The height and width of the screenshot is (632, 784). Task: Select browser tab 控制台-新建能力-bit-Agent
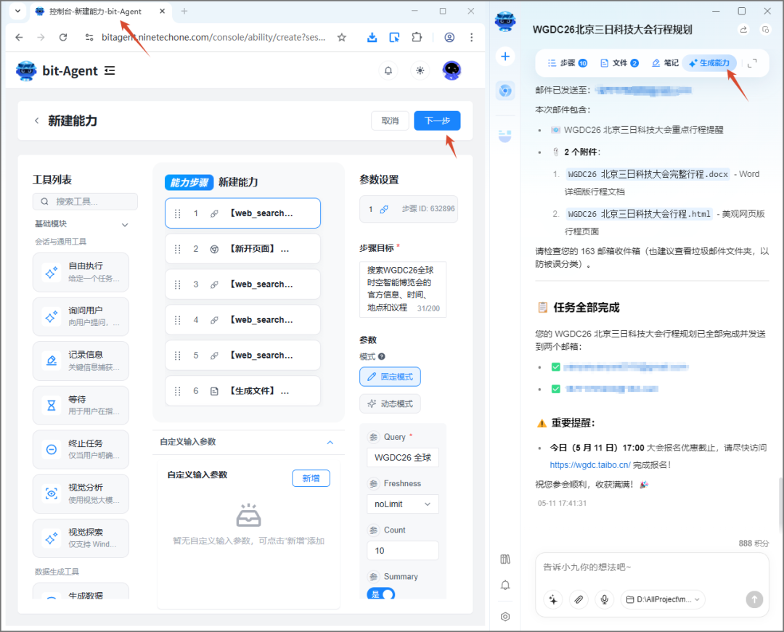coord(100,12)
